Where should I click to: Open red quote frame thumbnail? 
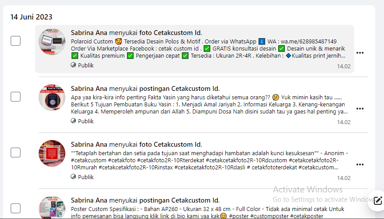point(52,153)
